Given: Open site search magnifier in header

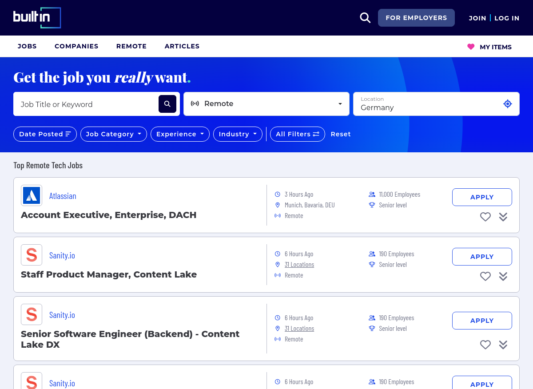Looking at the screenshot, I should coord(365,18).
